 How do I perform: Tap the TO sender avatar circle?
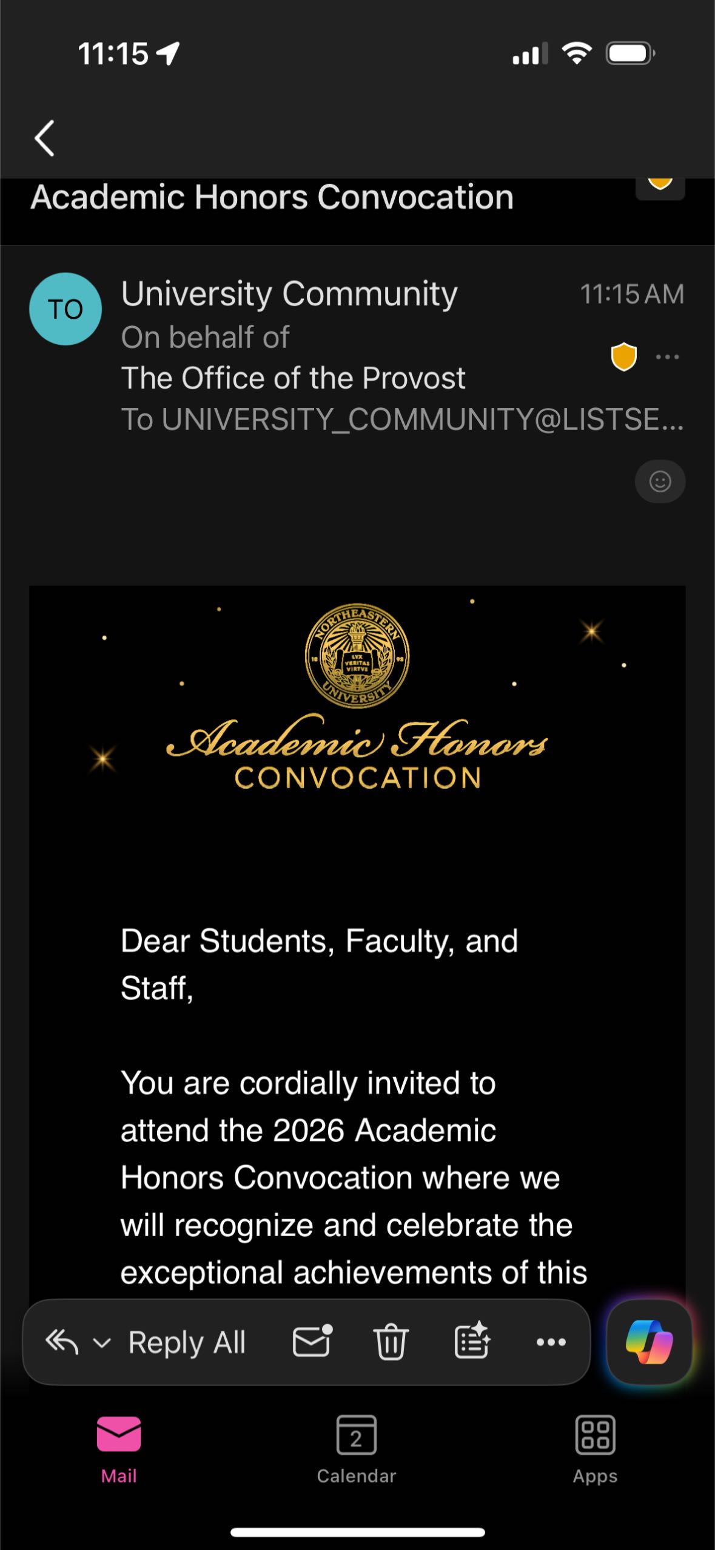[65, 309]
